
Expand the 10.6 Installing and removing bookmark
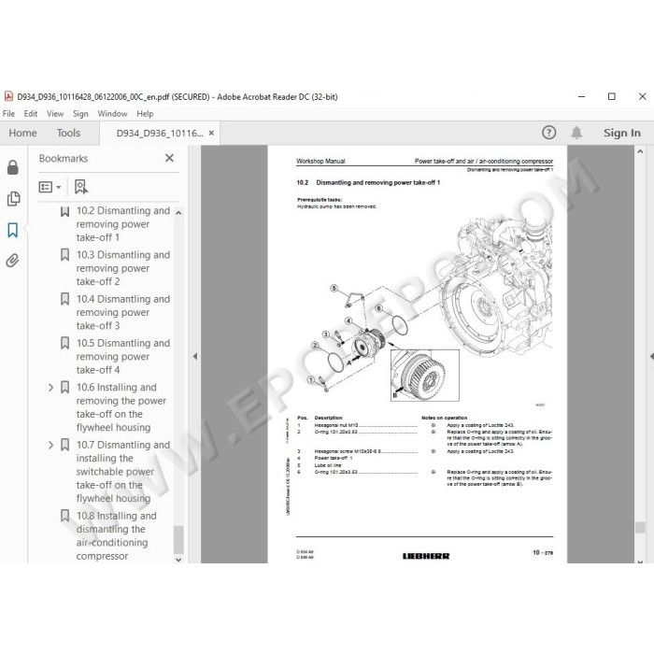pos(50,388)
